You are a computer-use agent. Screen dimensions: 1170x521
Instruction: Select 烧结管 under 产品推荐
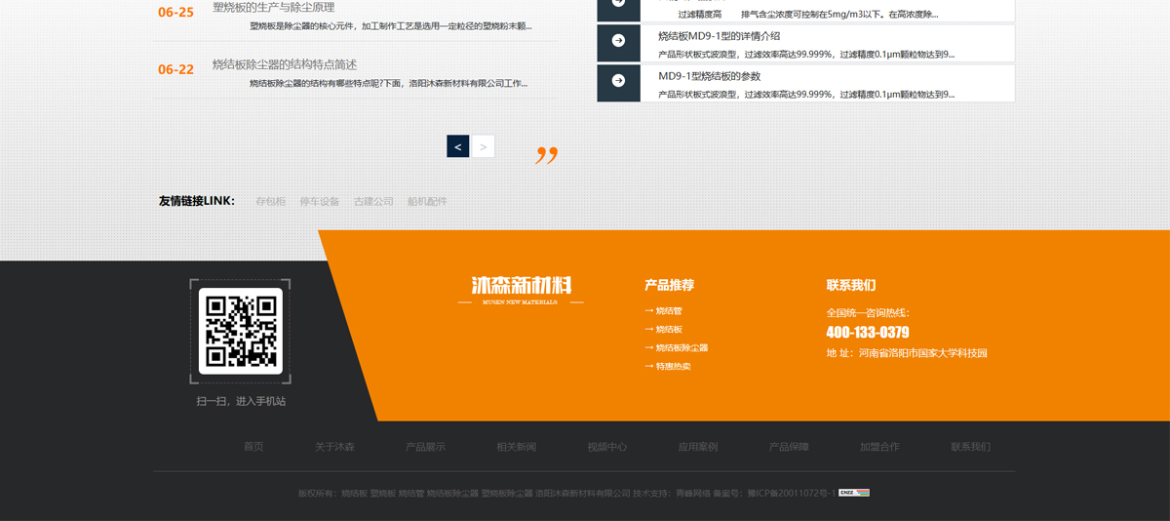[x=669, y=311]
